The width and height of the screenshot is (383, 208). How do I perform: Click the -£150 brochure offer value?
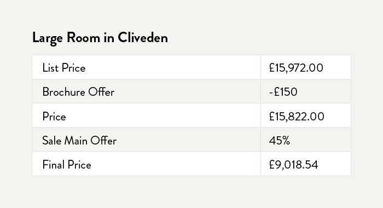tap(283, 92)
